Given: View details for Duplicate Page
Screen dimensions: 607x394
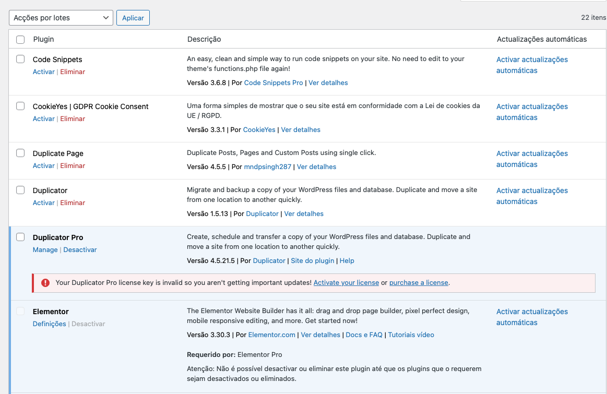Looking at the screenshot, I should (317, 167).
